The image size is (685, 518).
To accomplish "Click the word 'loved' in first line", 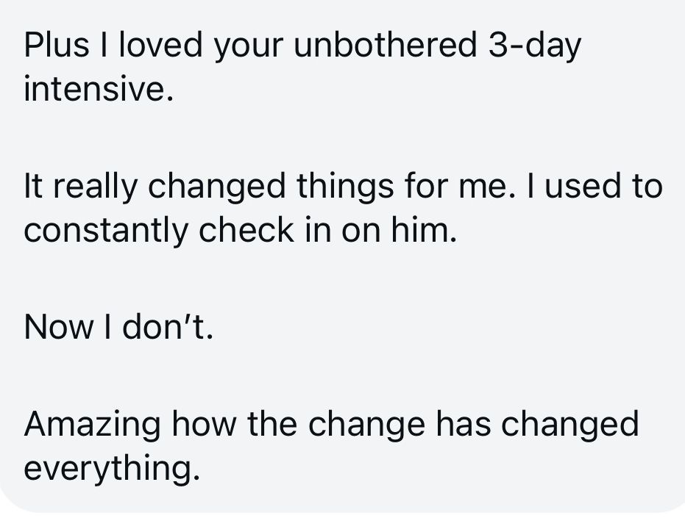I will pos(160,44).
